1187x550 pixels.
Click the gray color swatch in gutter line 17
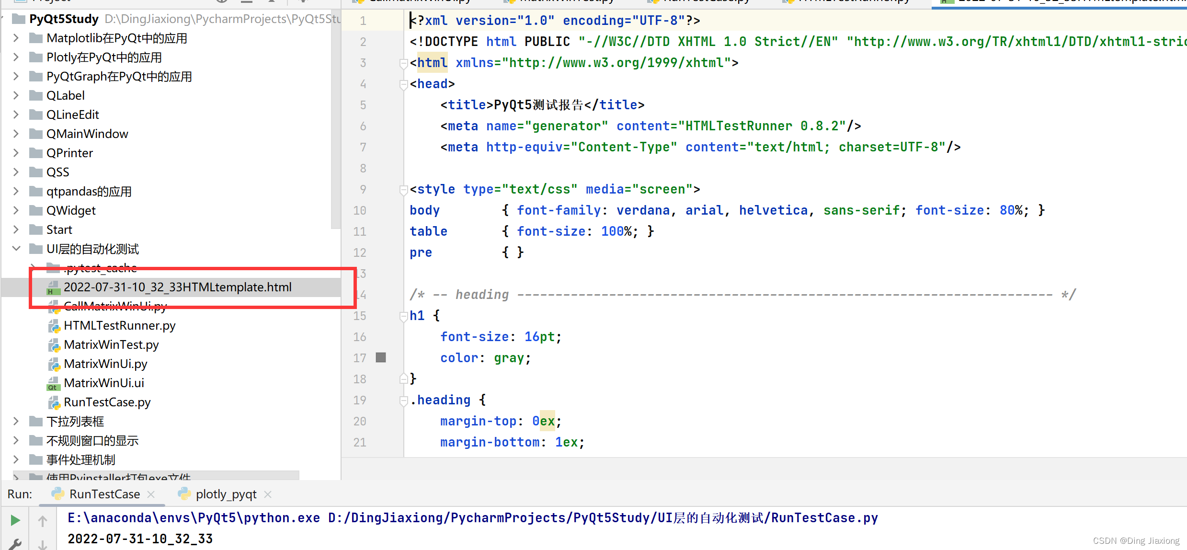tap(381, 357)
